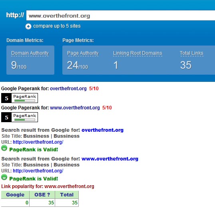The image size is (215, 208).
Task: Click the Google column header
Action: coord(15,195)
